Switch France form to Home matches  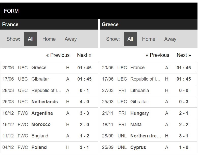[49, 39]
